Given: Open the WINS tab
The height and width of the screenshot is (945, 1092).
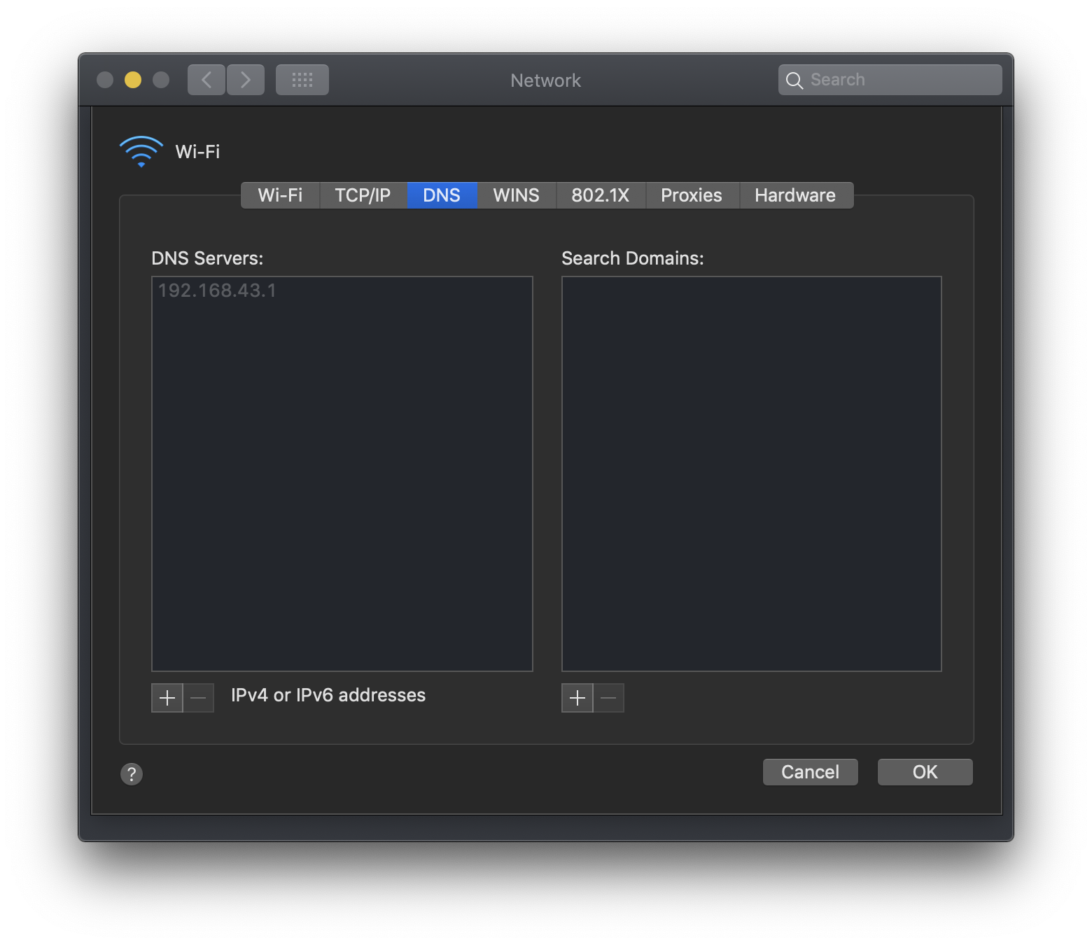Looking at the screenshot, I should (x=517, y=195).
